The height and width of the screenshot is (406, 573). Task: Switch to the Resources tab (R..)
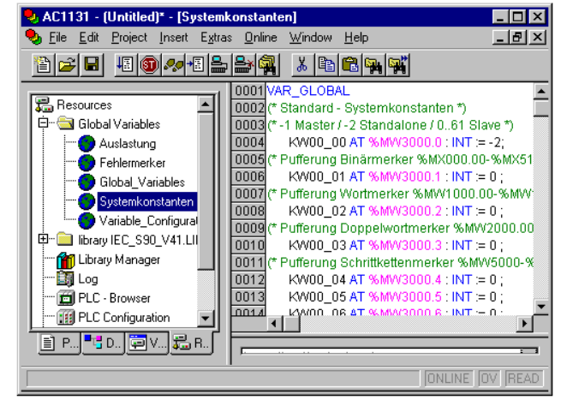tap(192, 343)
